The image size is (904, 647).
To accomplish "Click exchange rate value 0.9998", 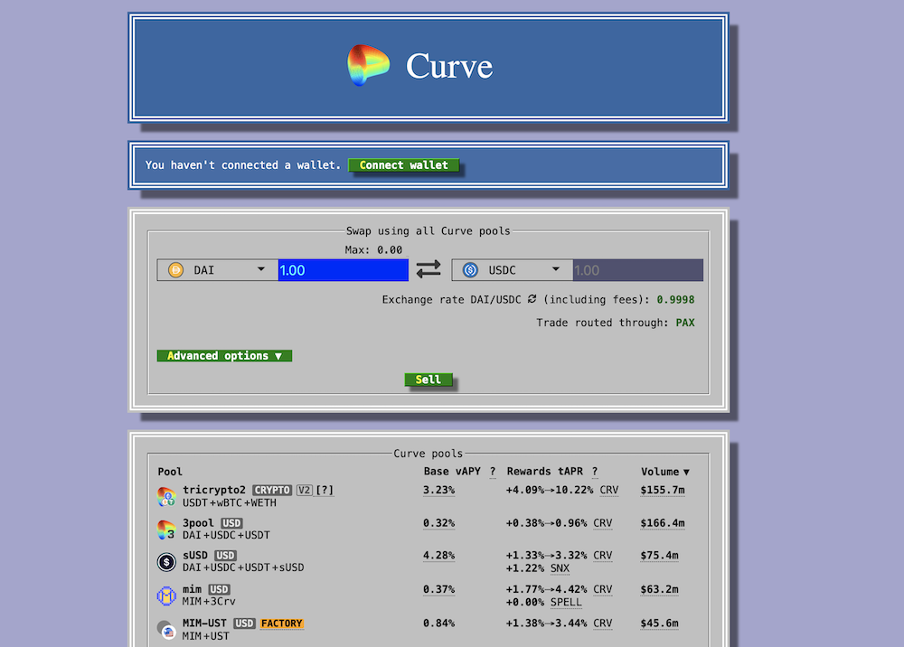I will (x=675, y=300).
